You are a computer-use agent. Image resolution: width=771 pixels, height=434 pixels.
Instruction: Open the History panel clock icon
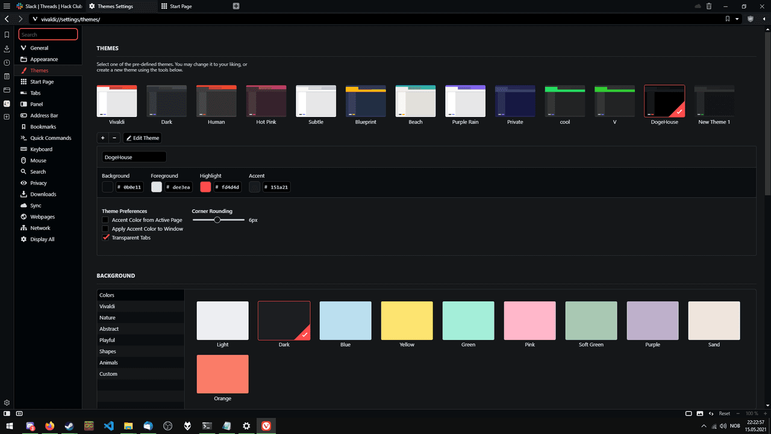point(7,63)
